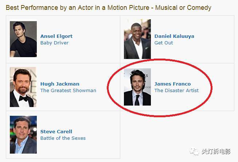Open the Battle of the Sexes link
The height and width of the screenshot is (162, 238).
(63, 138)
